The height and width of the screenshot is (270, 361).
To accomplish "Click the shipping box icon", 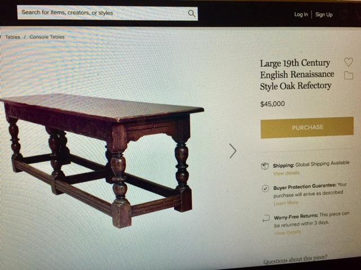I will pos(265,166).
